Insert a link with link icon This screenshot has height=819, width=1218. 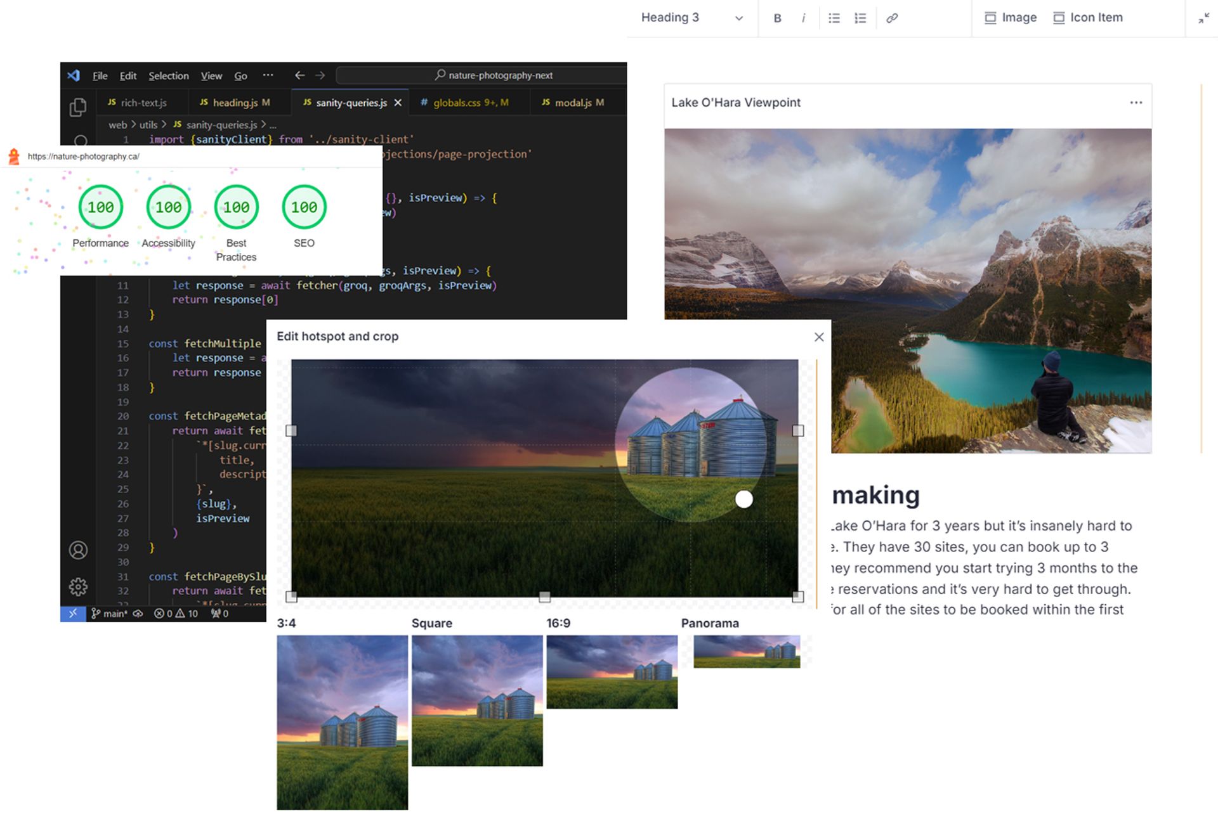click(892, 18)
